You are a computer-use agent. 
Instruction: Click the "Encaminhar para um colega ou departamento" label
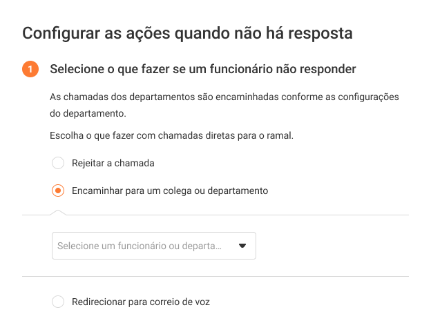(169, 191)
